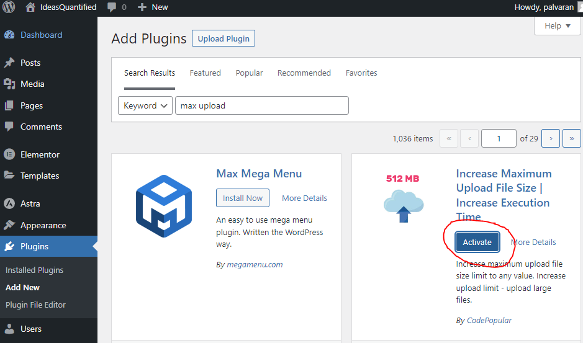Click the Media library icon
The width and height of the screenshot is (583, 343).
(9, 84)
